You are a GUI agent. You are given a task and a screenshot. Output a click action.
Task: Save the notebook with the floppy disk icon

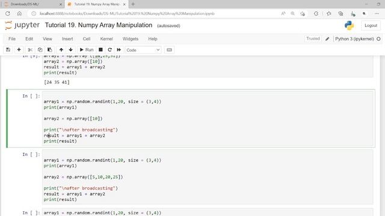click(8, 50)
